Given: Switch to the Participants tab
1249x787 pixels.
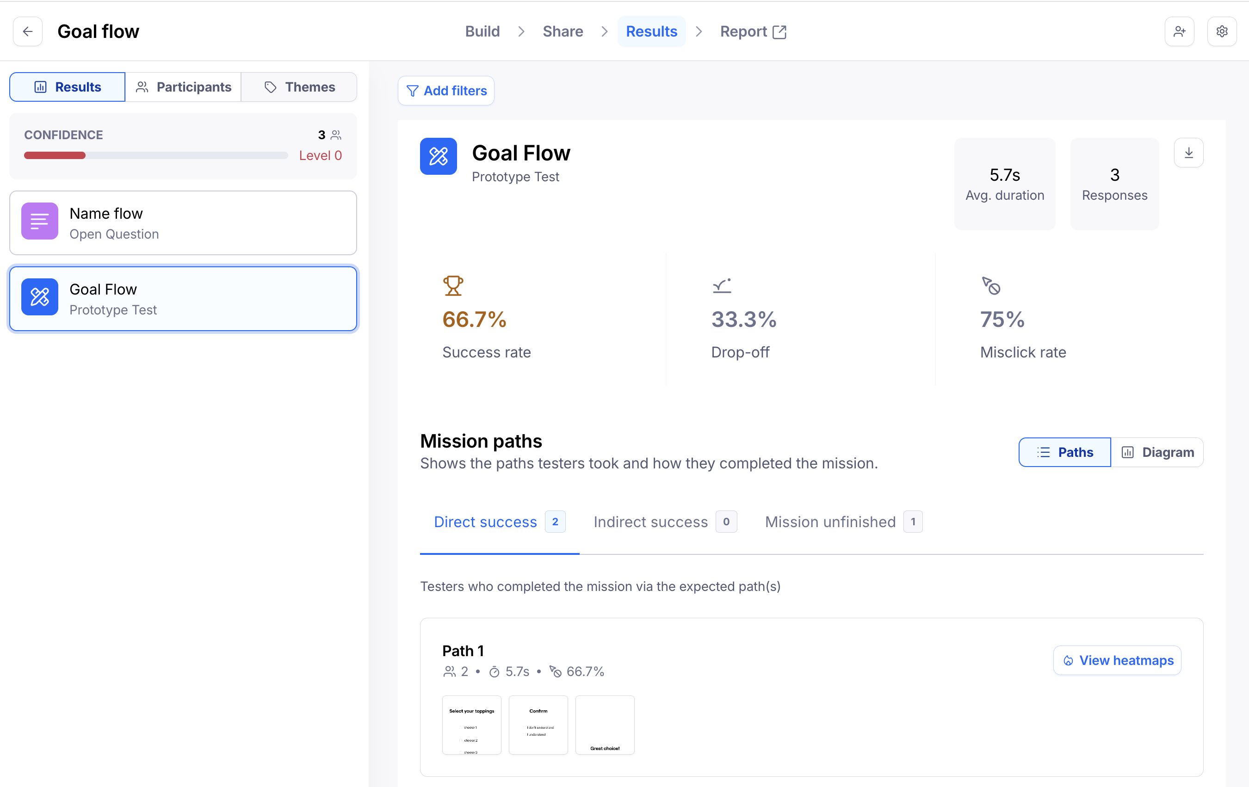Looking at the screenshot, I should click(184, 87).
